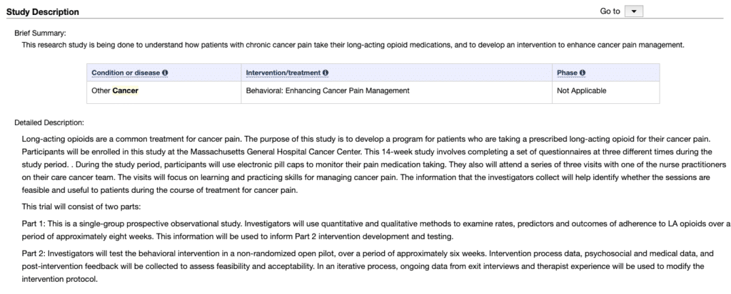Click the Brief Summary label
This screenshot has height=294, width=731.
(x=40, y=33)
